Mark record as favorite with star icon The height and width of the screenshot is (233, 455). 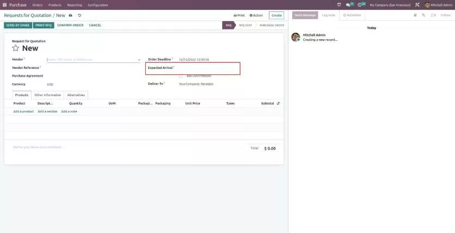[16, 48]
